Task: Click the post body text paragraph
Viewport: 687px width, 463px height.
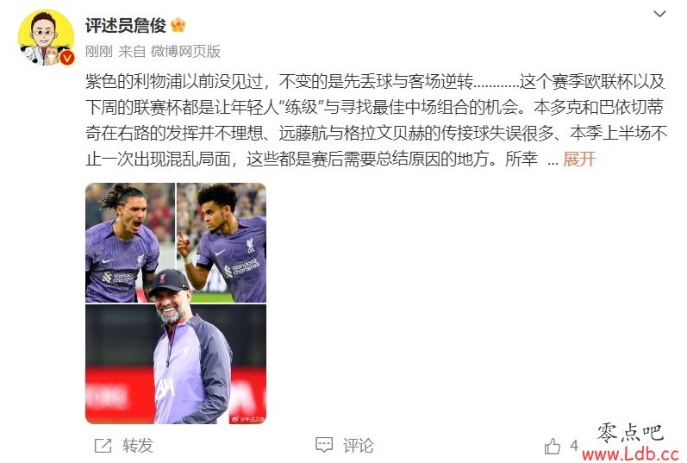Action: point(376,120)
